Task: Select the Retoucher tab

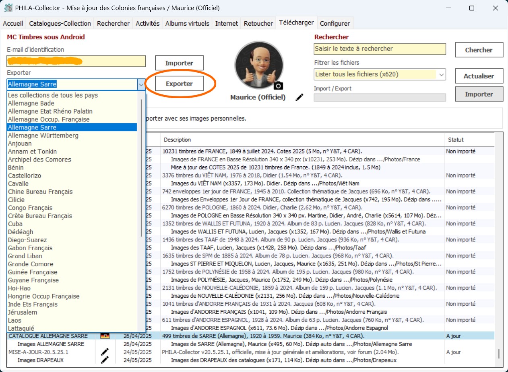Action: [x=258, y=23]
